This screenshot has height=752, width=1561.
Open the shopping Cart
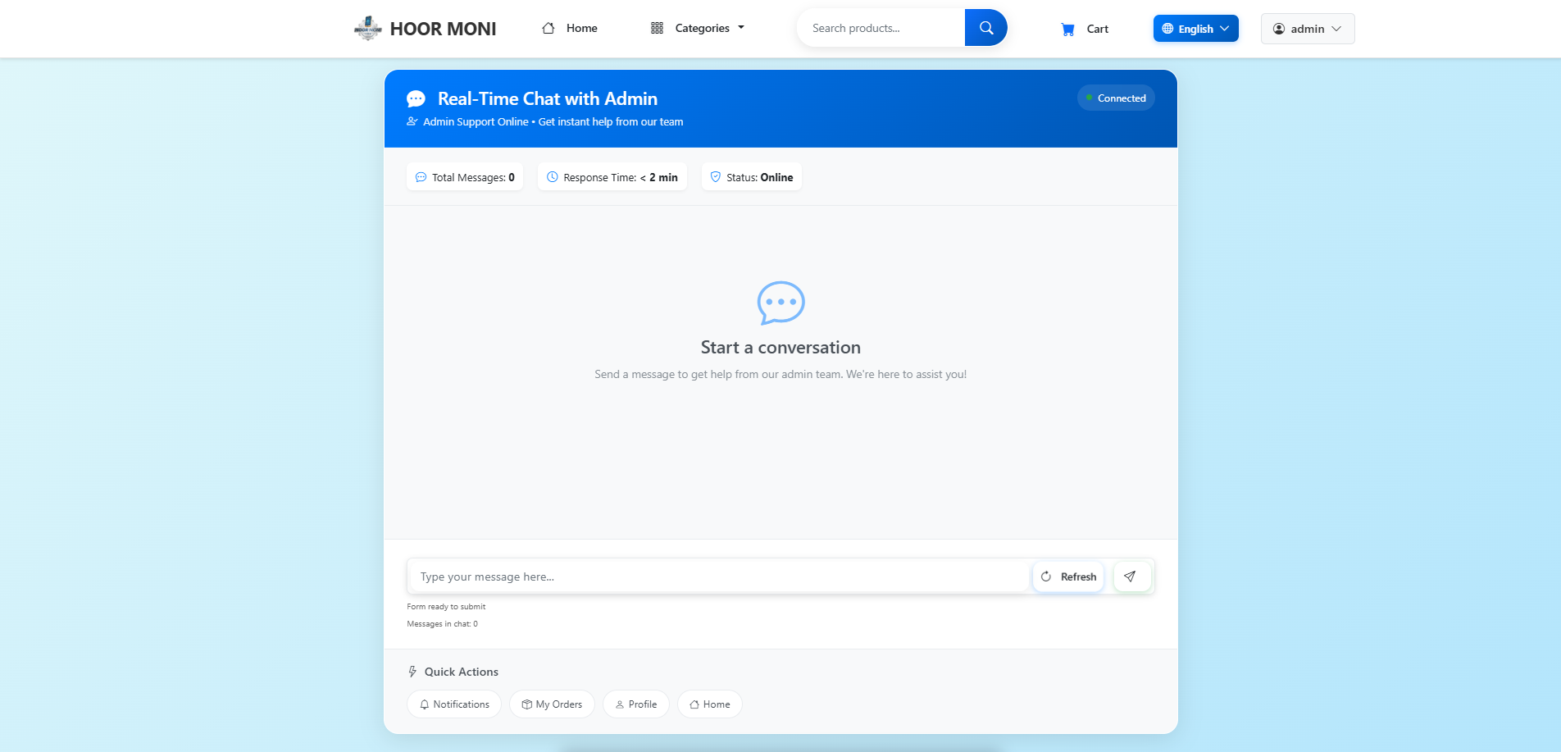pyautogui.click(x=1085, y=29)
